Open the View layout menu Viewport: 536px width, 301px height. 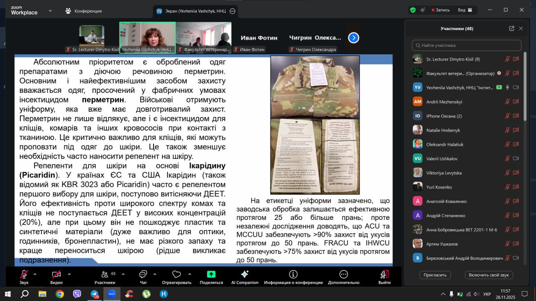click(465, 10)
